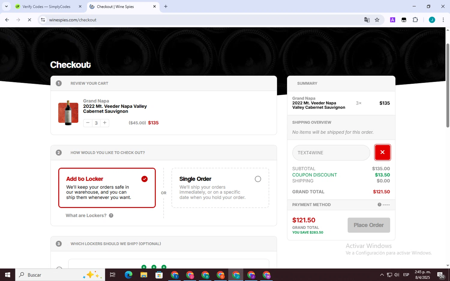This screenshot has width=450, height=281.
Task: Decrease wine quantity with the minus button
Action: click(x=88, y=123)
